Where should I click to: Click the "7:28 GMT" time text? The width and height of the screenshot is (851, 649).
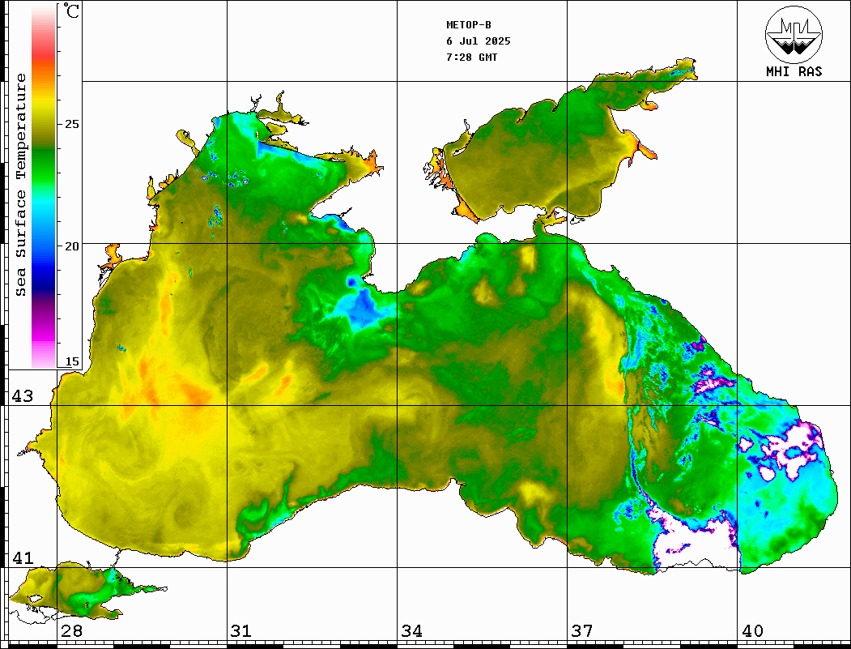(471, 57)
